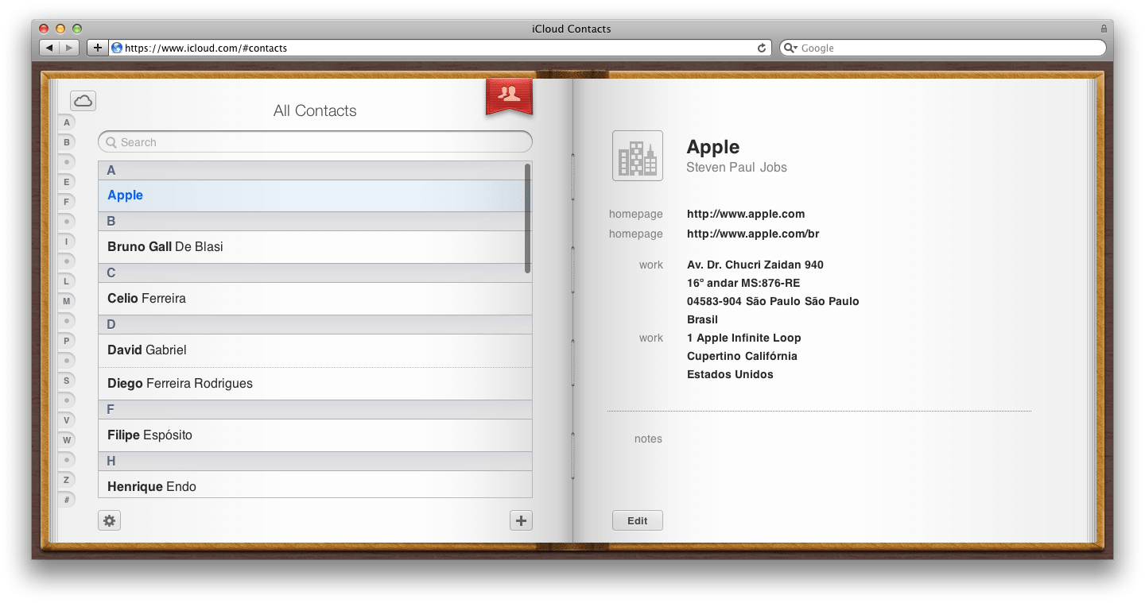Click the All Contacts heading
The image size is (1145, 603).
click(x=315, y=111)
